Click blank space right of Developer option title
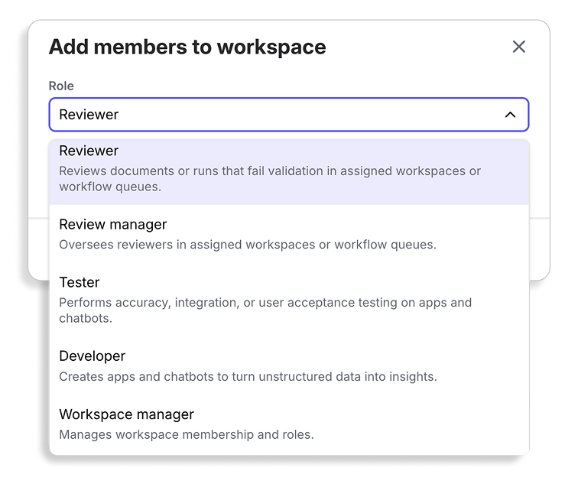Viewport: 578px width, 484px height. 321,356
